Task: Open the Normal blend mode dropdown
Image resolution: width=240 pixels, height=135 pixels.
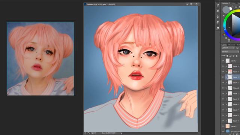Action: coord(230,52)
